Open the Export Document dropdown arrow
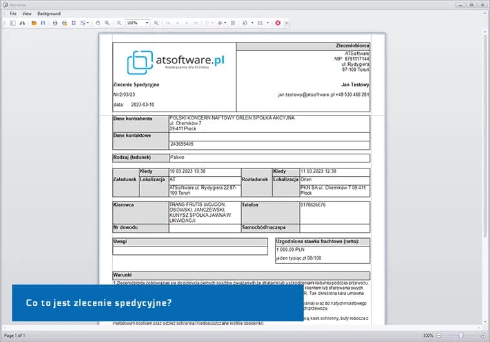The height and width of the screenshot is (342, 490). (252, 23)
